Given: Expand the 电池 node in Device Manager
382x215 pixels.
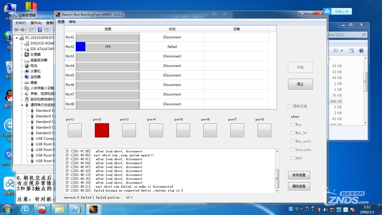Looking at the screenshot, I should click(22, 66).
